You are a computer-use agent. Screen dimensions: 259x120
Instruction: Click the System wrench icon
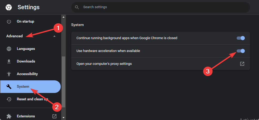point(9,87)
